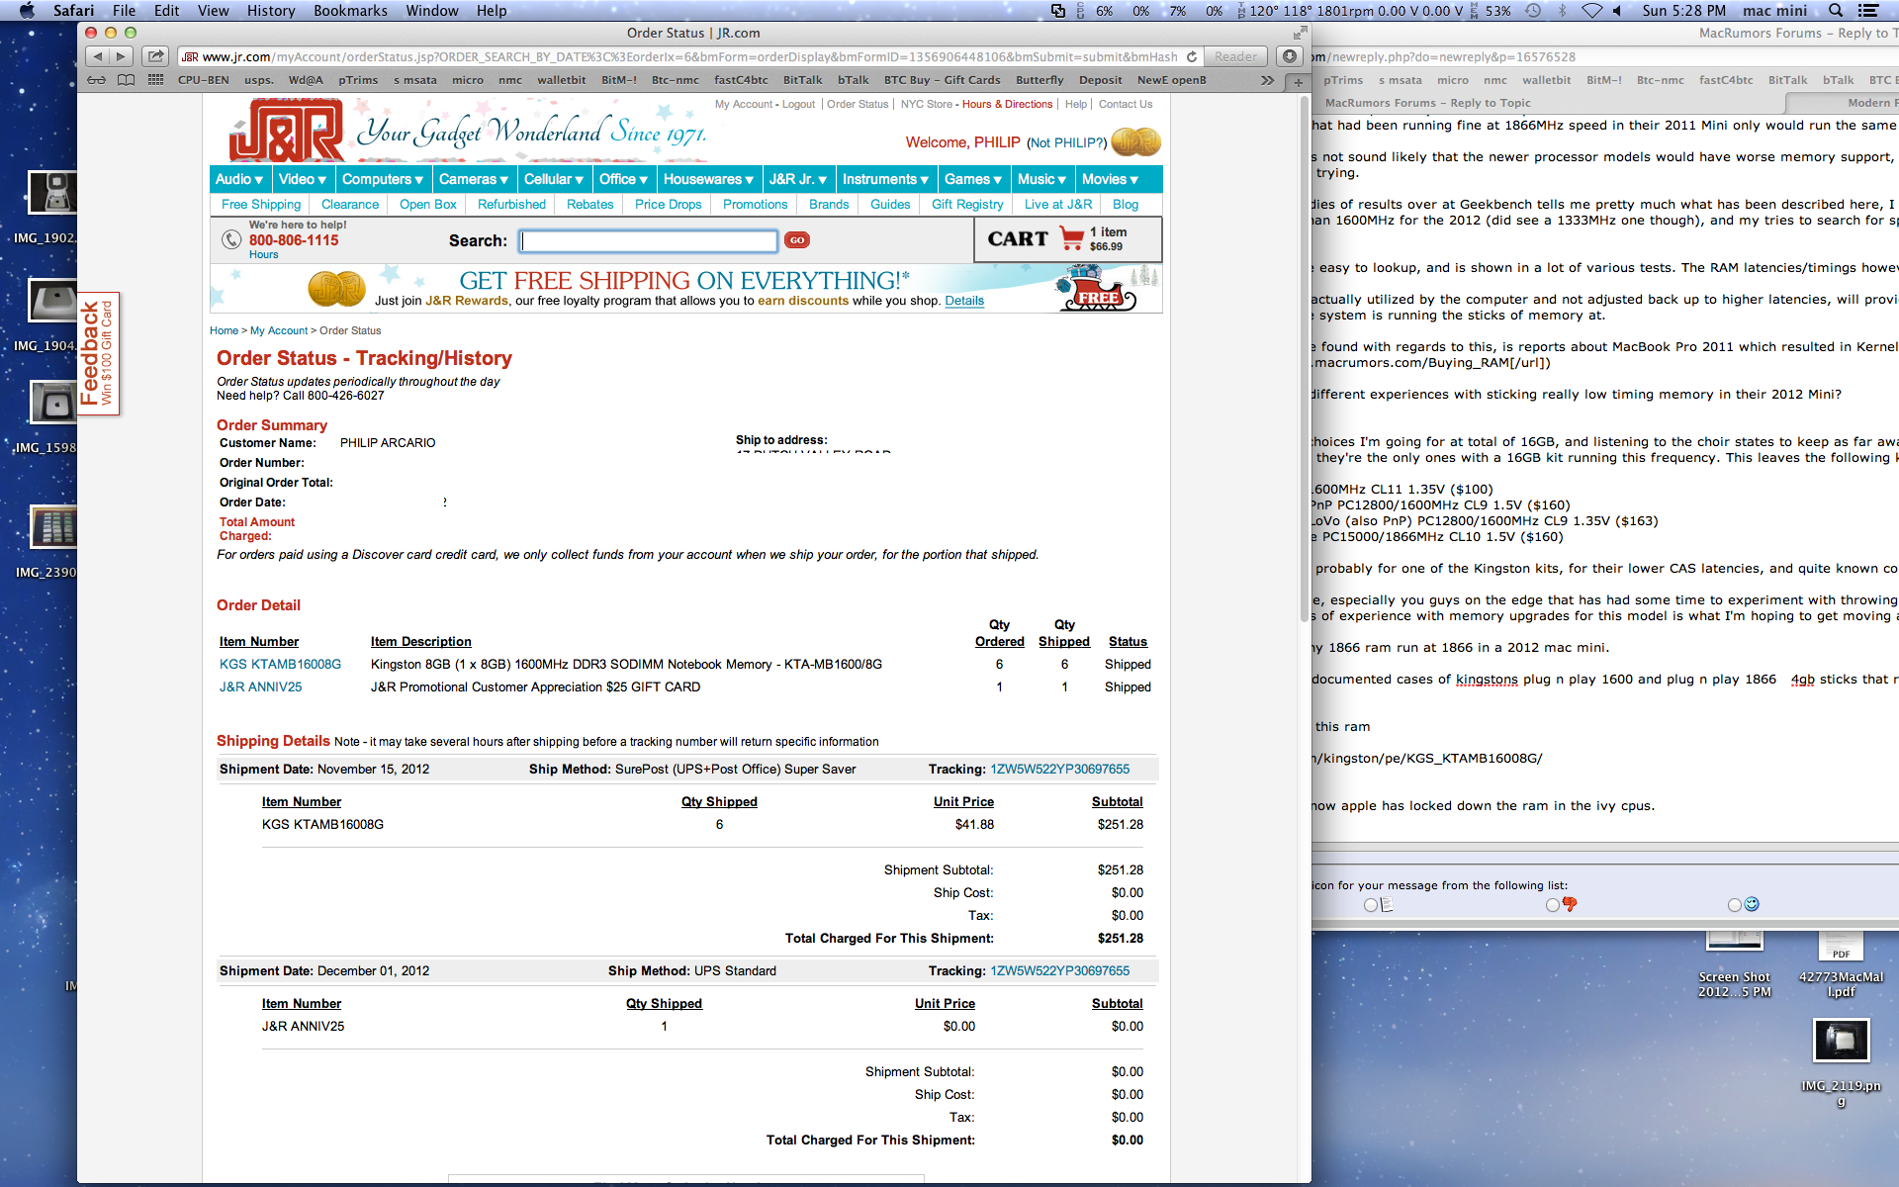Viewport: 1899px width, 1187px height.
Task: Show hidden bookmarks with the chevron overflow
Action: point(1267,80)
